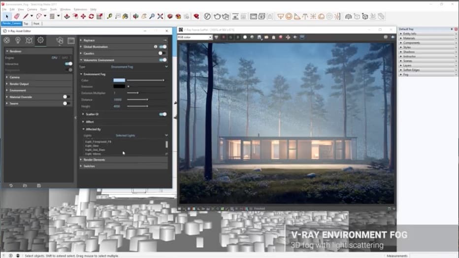Screen dimensions: 459x258
Task: Click Zoom Extents tool
Action: 160,16
